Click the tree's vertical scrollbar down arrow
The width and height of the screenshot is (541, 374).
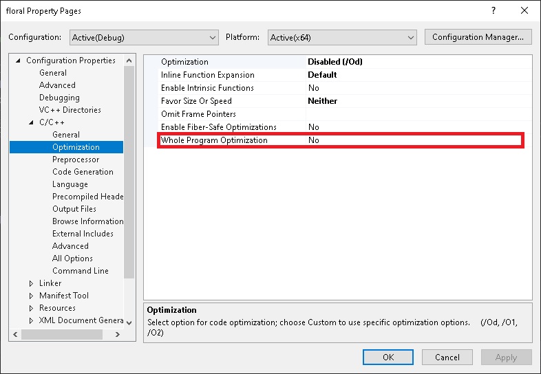129,323
